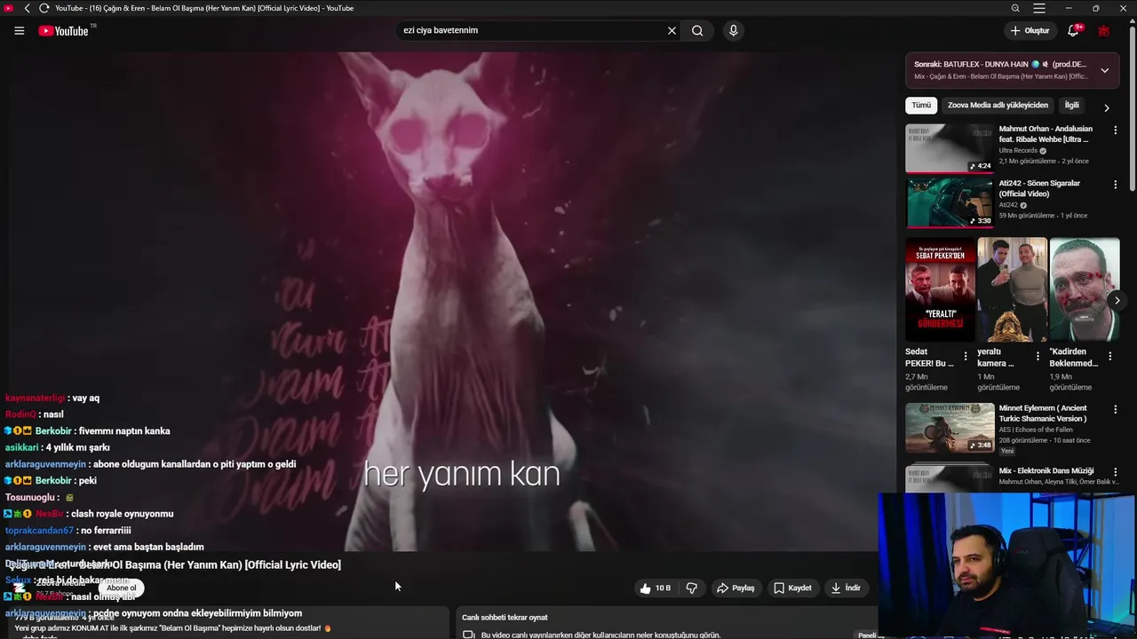Image resolution: width=1137 pixels, height=639 pixels.
Task: Open Sedat Peker Yeraltı short thumbnail
Action: (x=940, y=289)
